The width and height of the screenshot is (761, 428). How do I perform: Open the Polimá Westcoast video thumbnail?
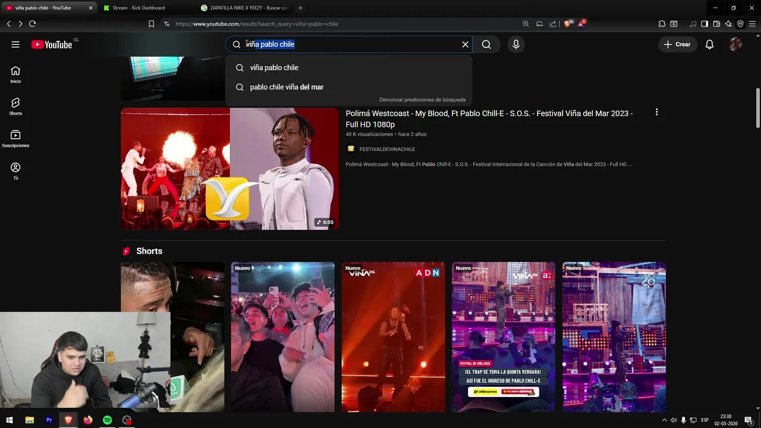click(x=230, y=169)
